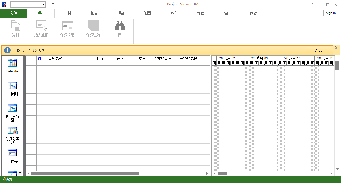Screen dimensions: 341x183
Task: Open the help question mark icon
Action: tap(312, 4)
